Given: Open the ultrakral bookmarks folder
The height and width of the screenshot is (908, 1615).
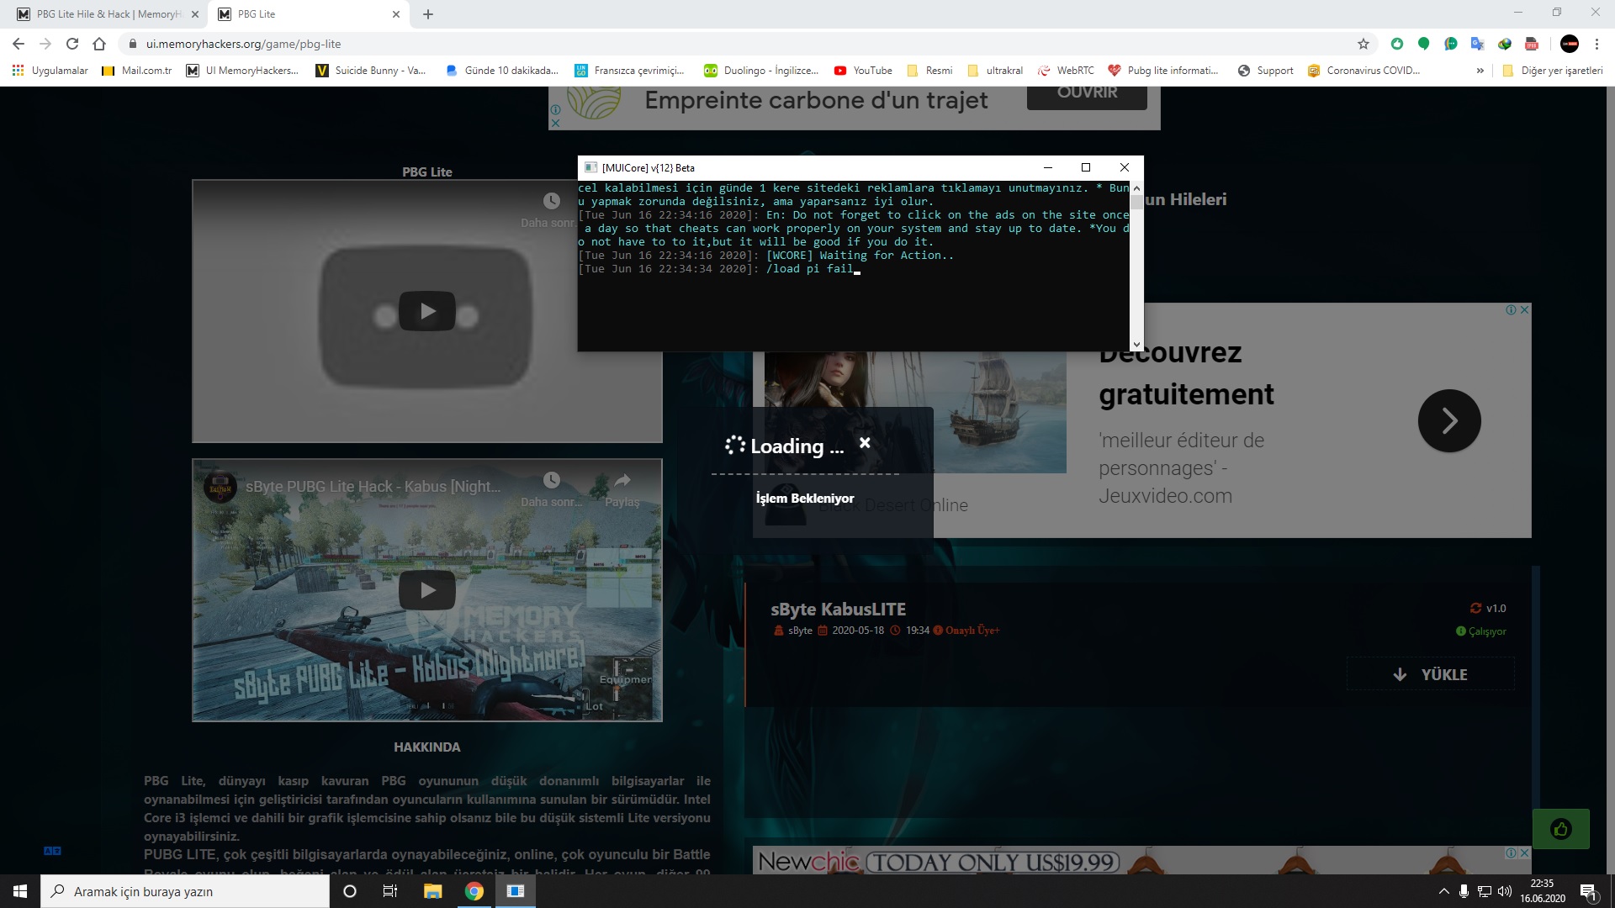Looking at the screenshot, I should (996, 71).
